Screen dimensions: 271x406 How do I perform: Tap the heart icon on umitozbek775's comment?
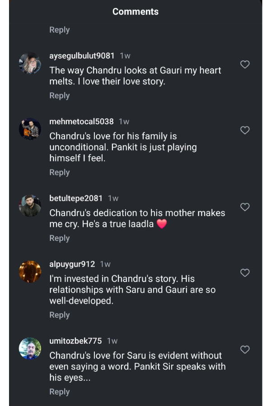(245, 350)
